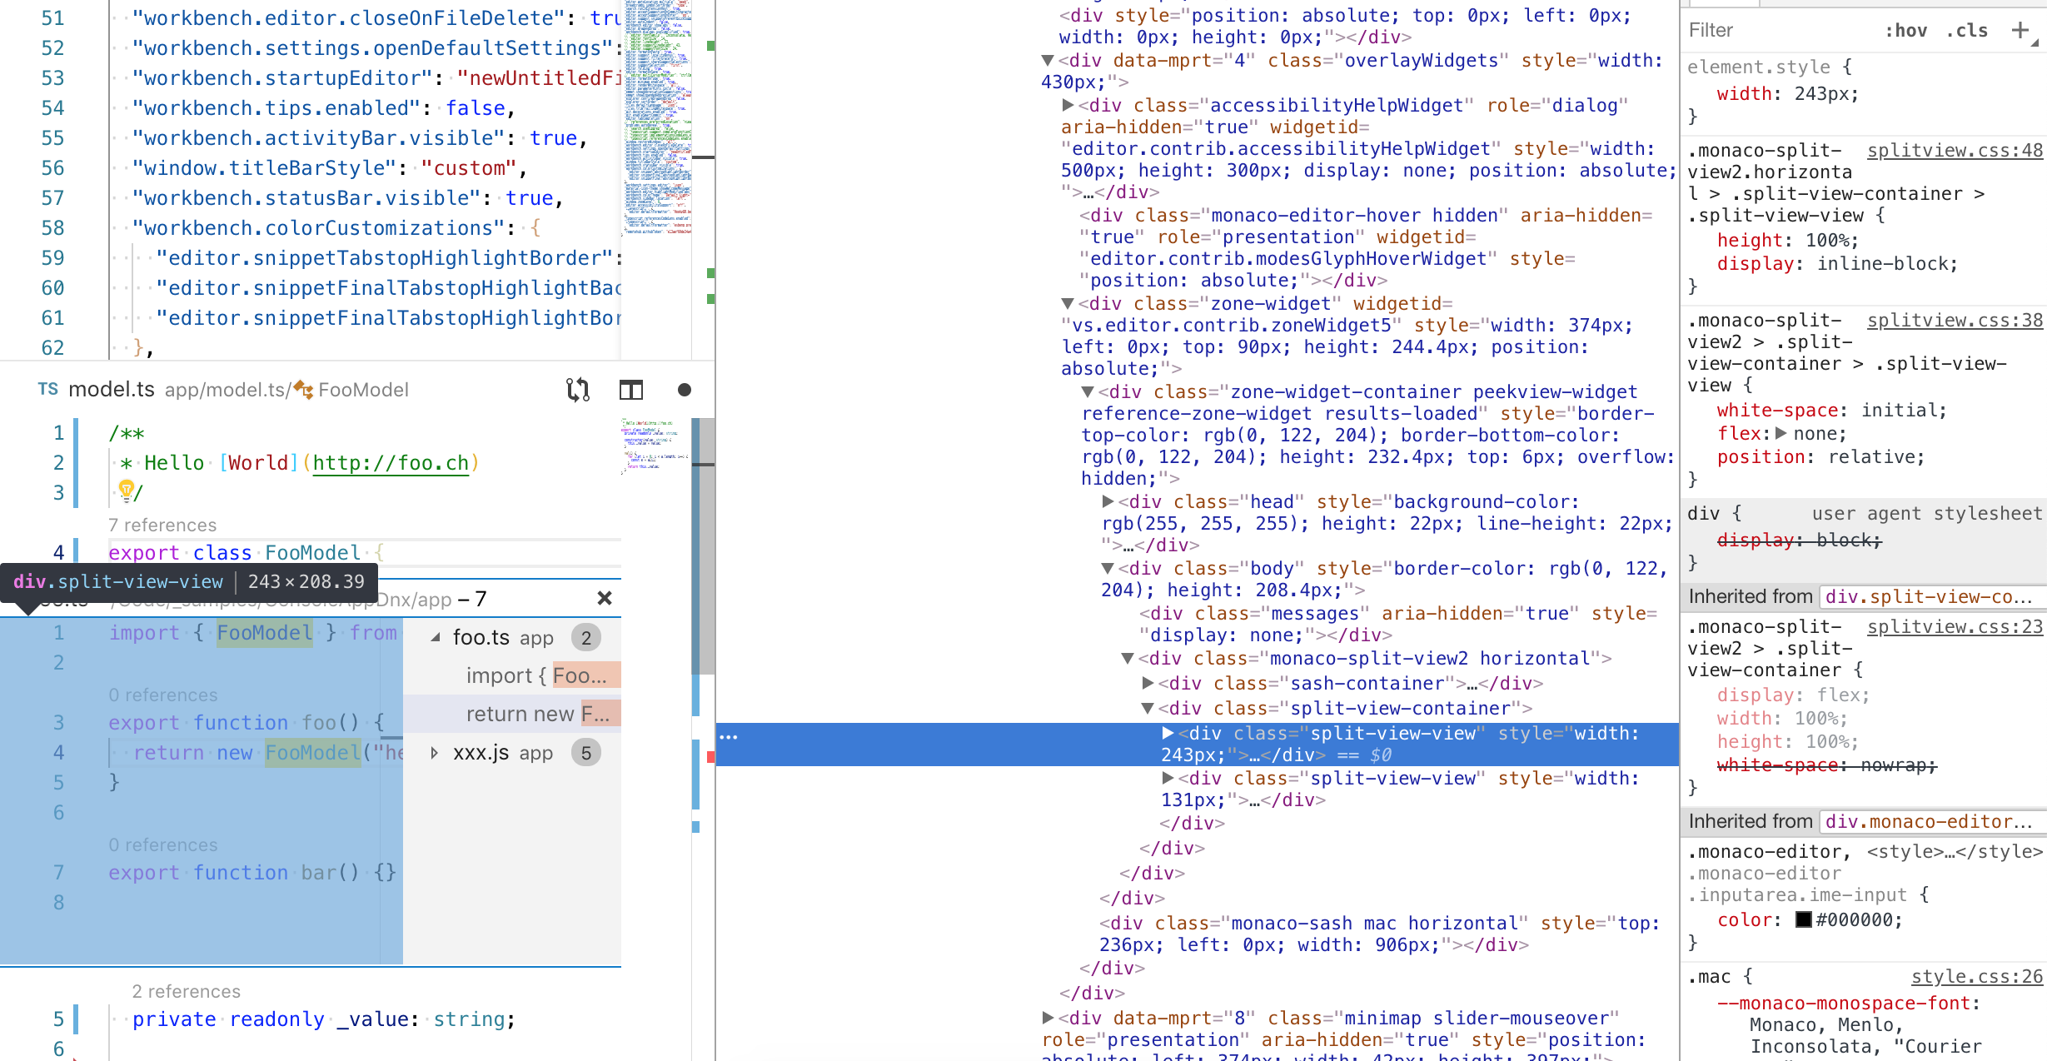Collapse the overlayWidgets div in the Elements tree
2047x1061 pixels.
click(x=1049, y=61)
